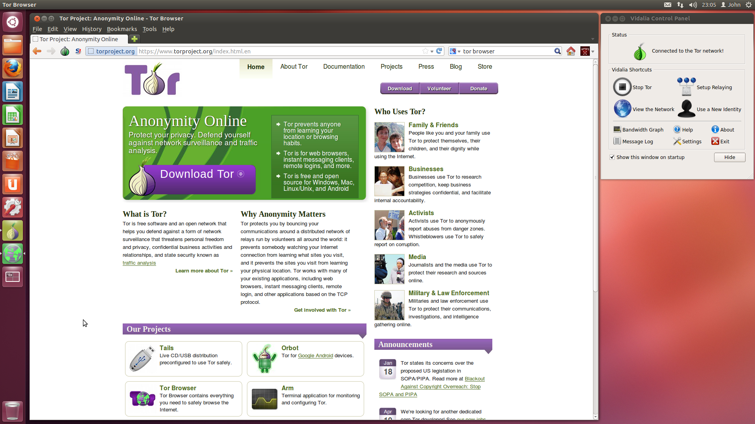Image resolution: width=755 pixels, height=424 pixels.
Task: Select Use a New Identity icon
Action: (685, 109)
